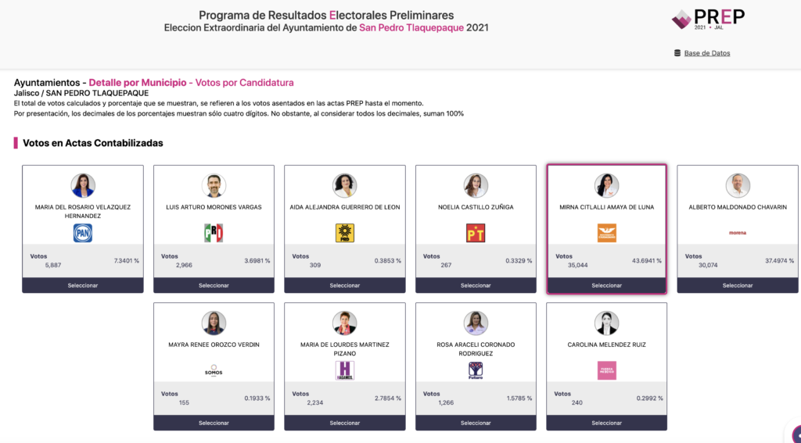Click the Movimiento Ciudadano orange logo
The image size is (801, 443).
[606, 233]
